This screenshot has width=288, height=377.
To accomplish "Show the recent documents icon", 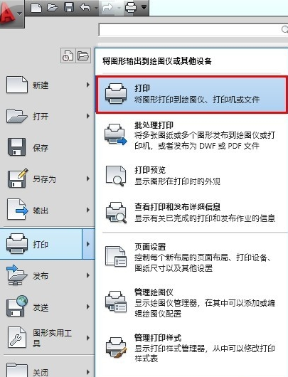I will coord(68,55).
